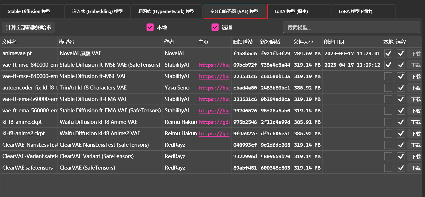Toggle the 本地 filter checkbox
The image size is (425, 197).
pyautogui.click(x=150, y=27)
